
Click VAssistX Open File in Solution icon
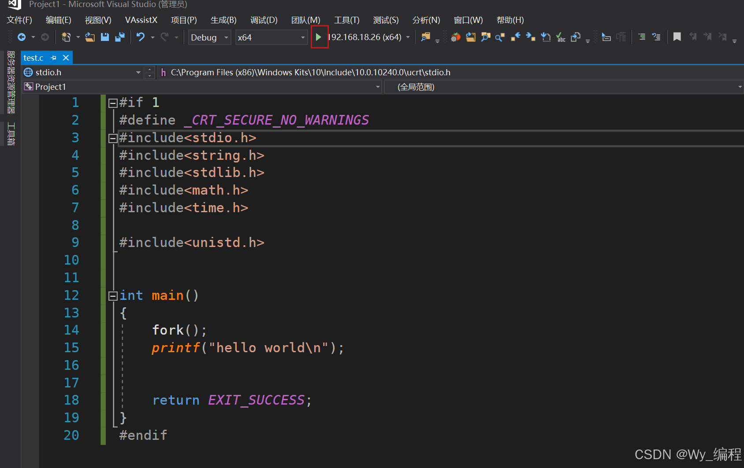coord(471,37)
